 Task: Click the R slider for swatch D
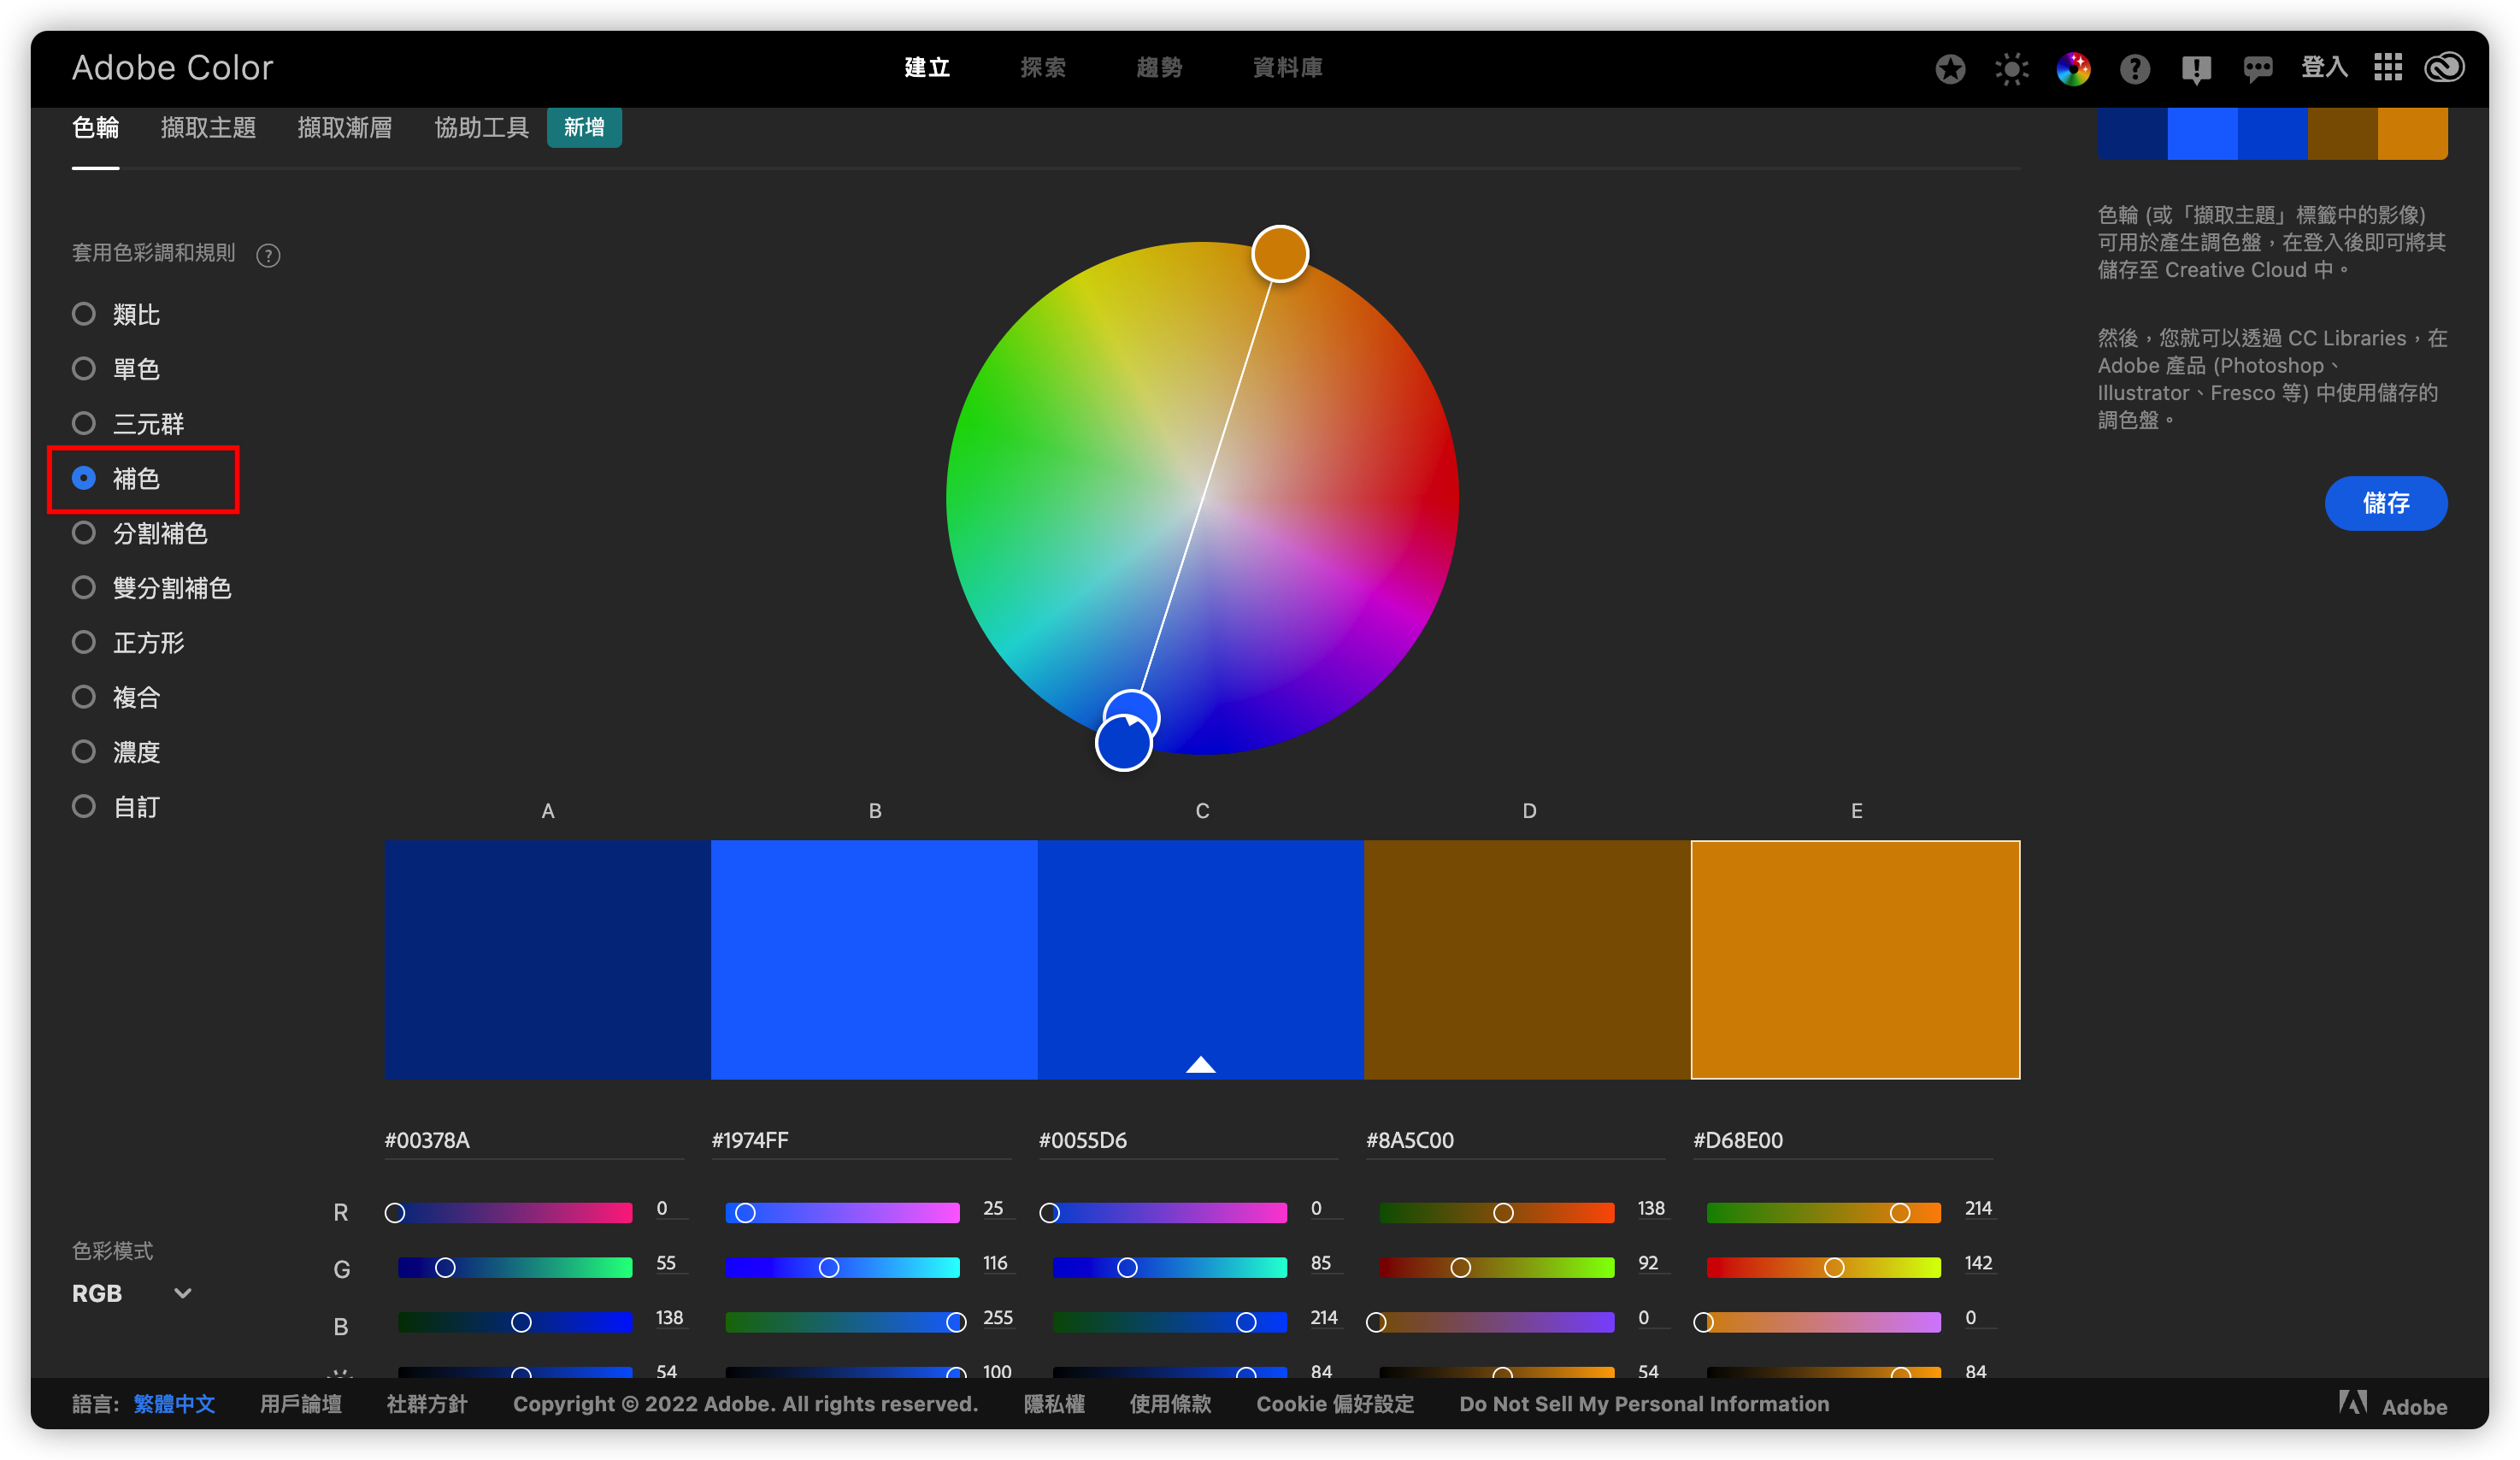(1497, 1213)
